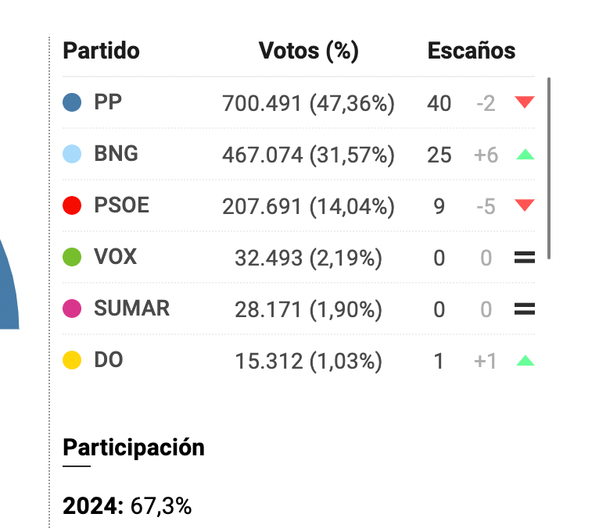The width and height of the screenshot is (599, 528).
Task: Click the BNG light blue dot
Action: tap(72, 154)
